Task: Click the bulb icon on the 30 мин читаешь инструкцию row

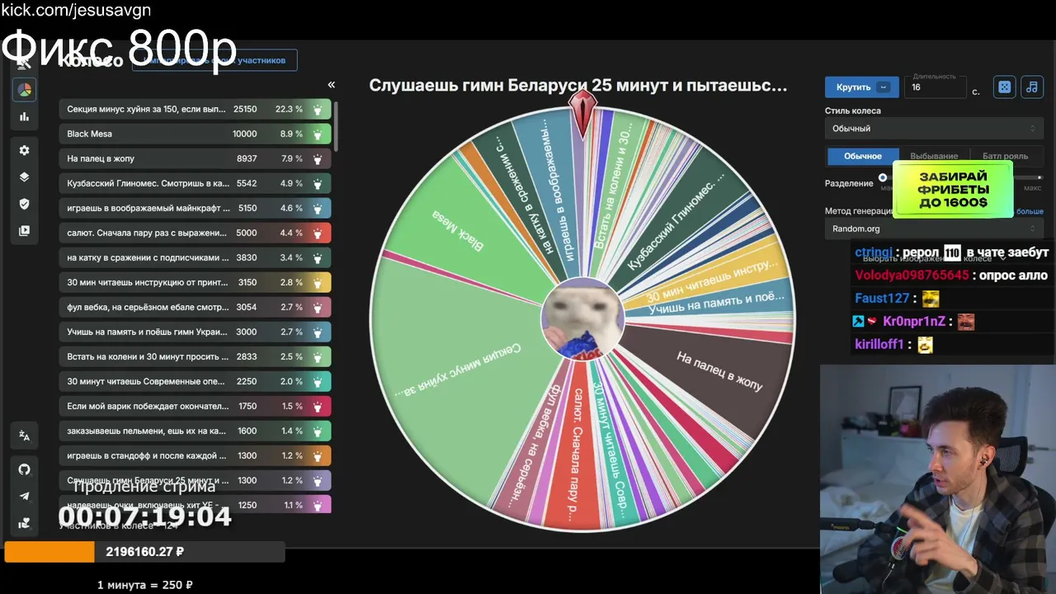Action: tap(318, 282)
